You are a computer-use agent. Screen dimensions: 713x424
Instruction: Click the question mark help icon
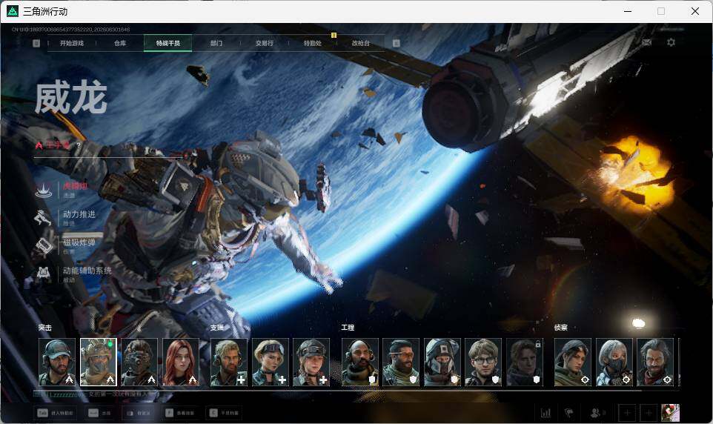[x=79, y=145]
